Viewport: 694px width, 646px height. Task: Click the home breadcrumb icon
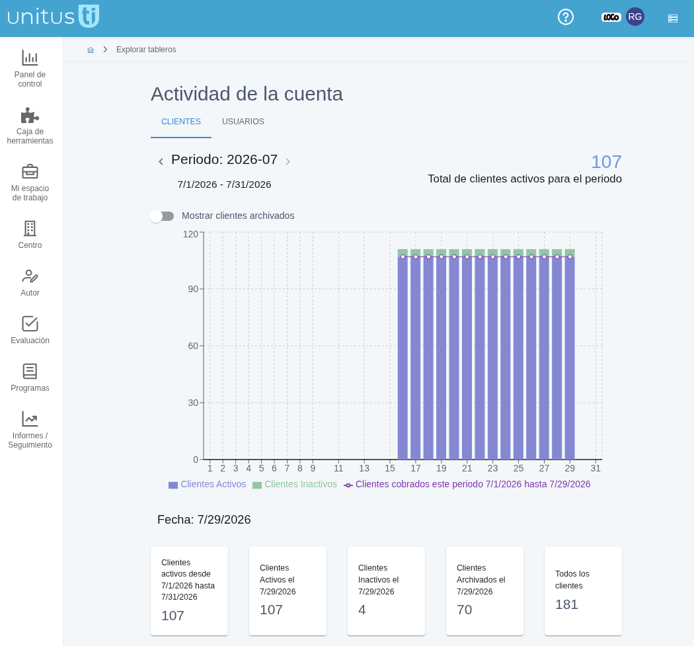[x=91, y=50]
